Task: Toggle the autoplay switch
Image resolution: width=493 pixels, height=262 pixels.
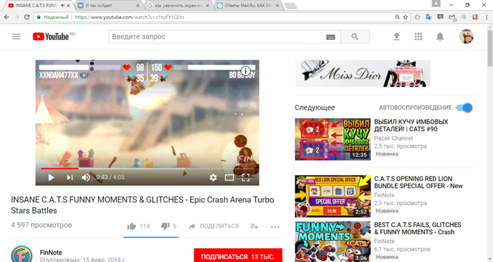Action: pos(464,108)
